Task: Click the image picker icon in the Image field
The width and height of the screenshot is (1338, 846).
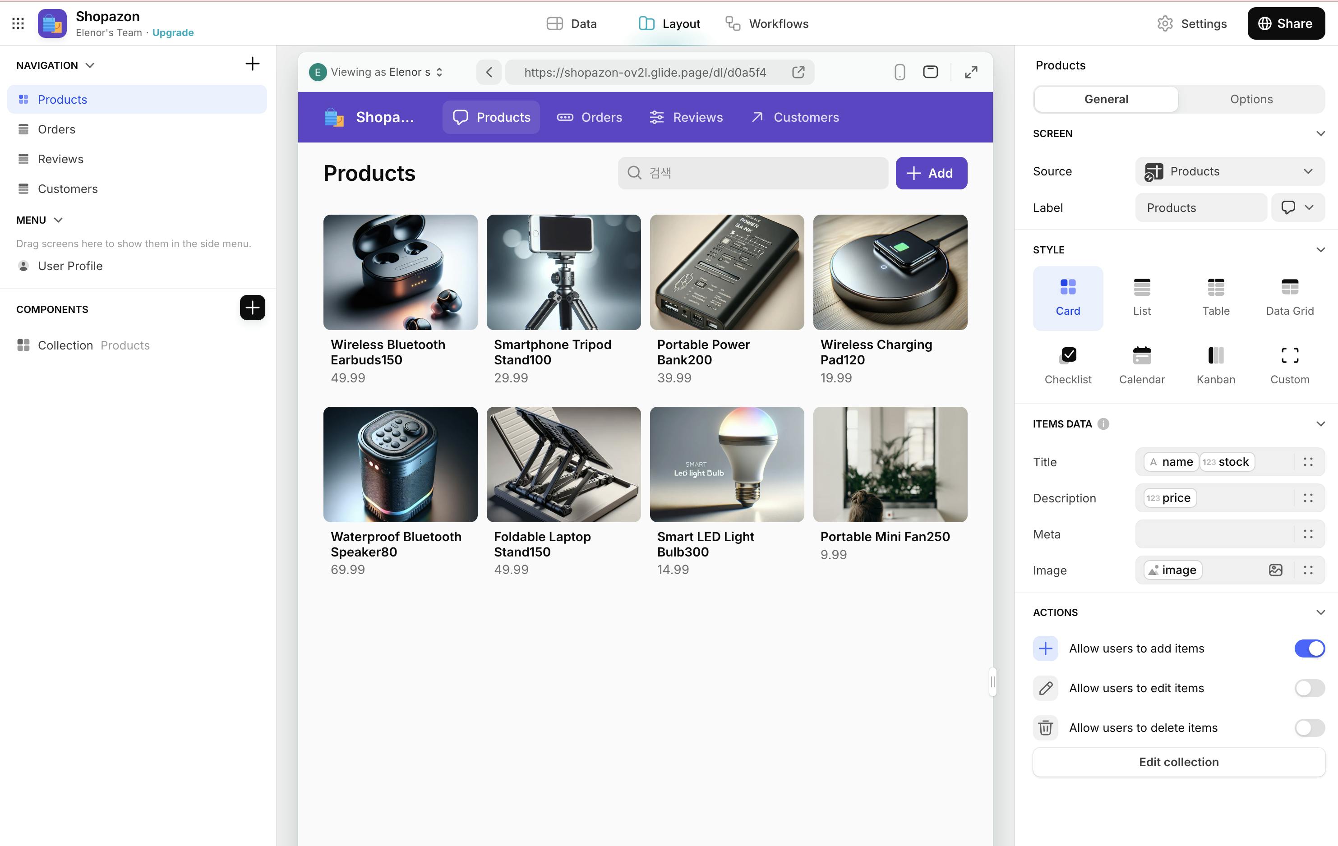Action: click(x=1275, y=570)
